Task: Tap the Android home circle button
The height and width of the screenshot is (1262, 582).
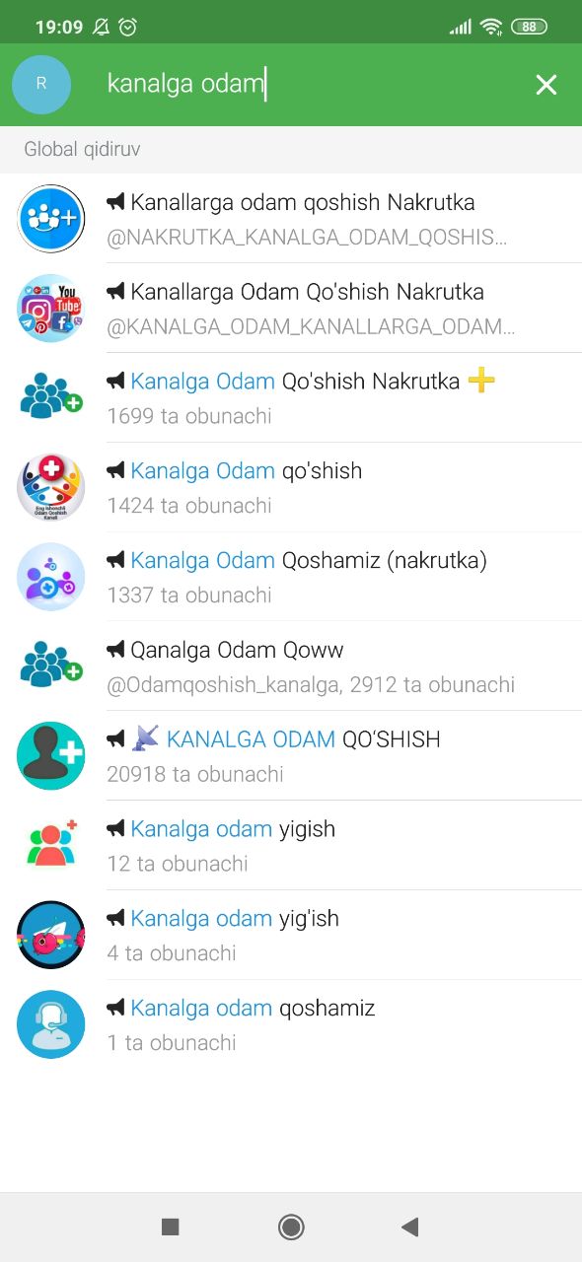Action: coord(291,1227)
